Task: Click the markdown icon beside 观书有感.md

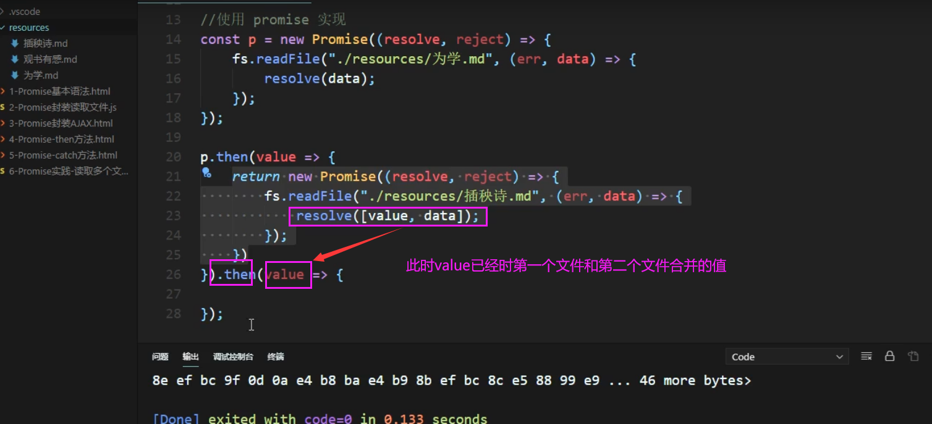Action: (15, 59)
